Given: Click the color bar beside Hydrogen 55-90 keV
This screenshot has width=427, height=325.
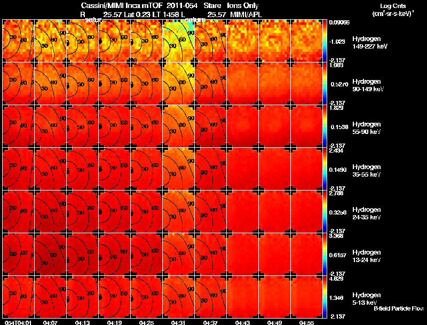Looking at the screenshot, I should coord(325,126).
